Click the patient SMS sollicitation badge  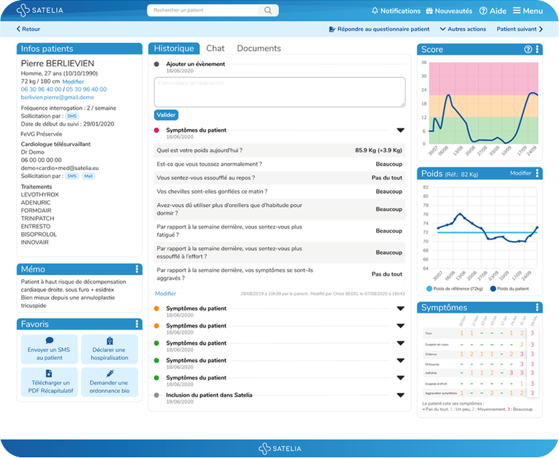(x=72, y=116)
